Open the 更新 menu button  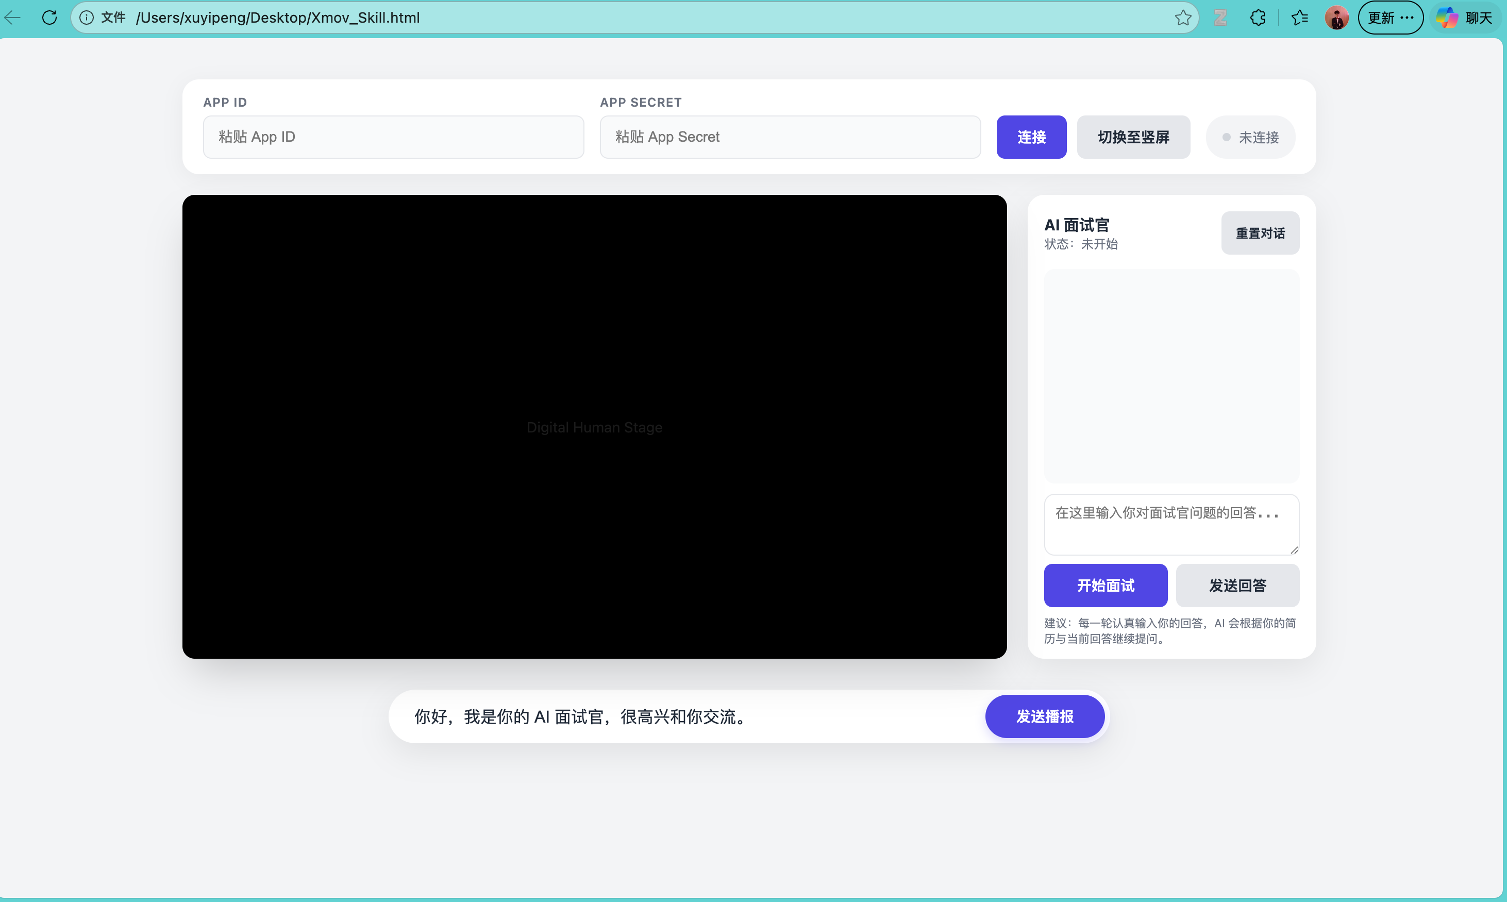(1391, 18)
